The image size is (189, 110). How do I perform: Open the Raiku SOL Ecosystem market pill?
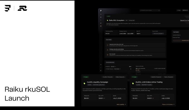pos(158,34)
